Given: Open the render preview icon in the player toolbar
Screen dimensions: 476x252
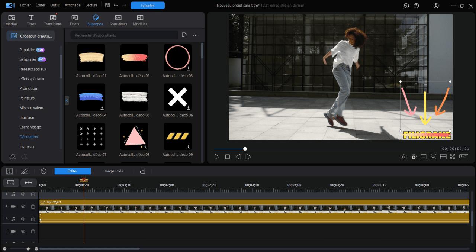Looking at the screenshot, I should 414,156.
